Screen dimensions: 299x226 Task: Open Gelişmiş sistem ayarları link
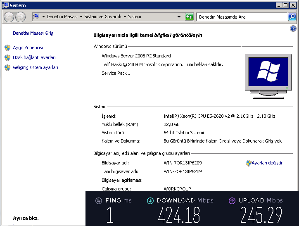(x=36, y=67)
